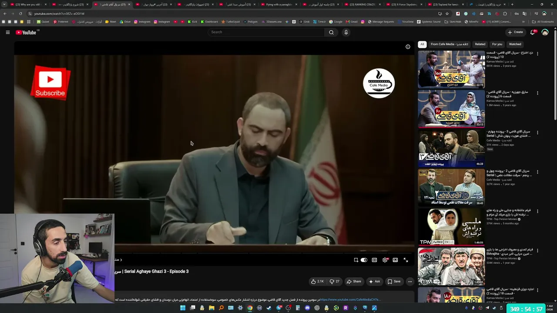Click the YouTube search magnifier button

point(331,32)
